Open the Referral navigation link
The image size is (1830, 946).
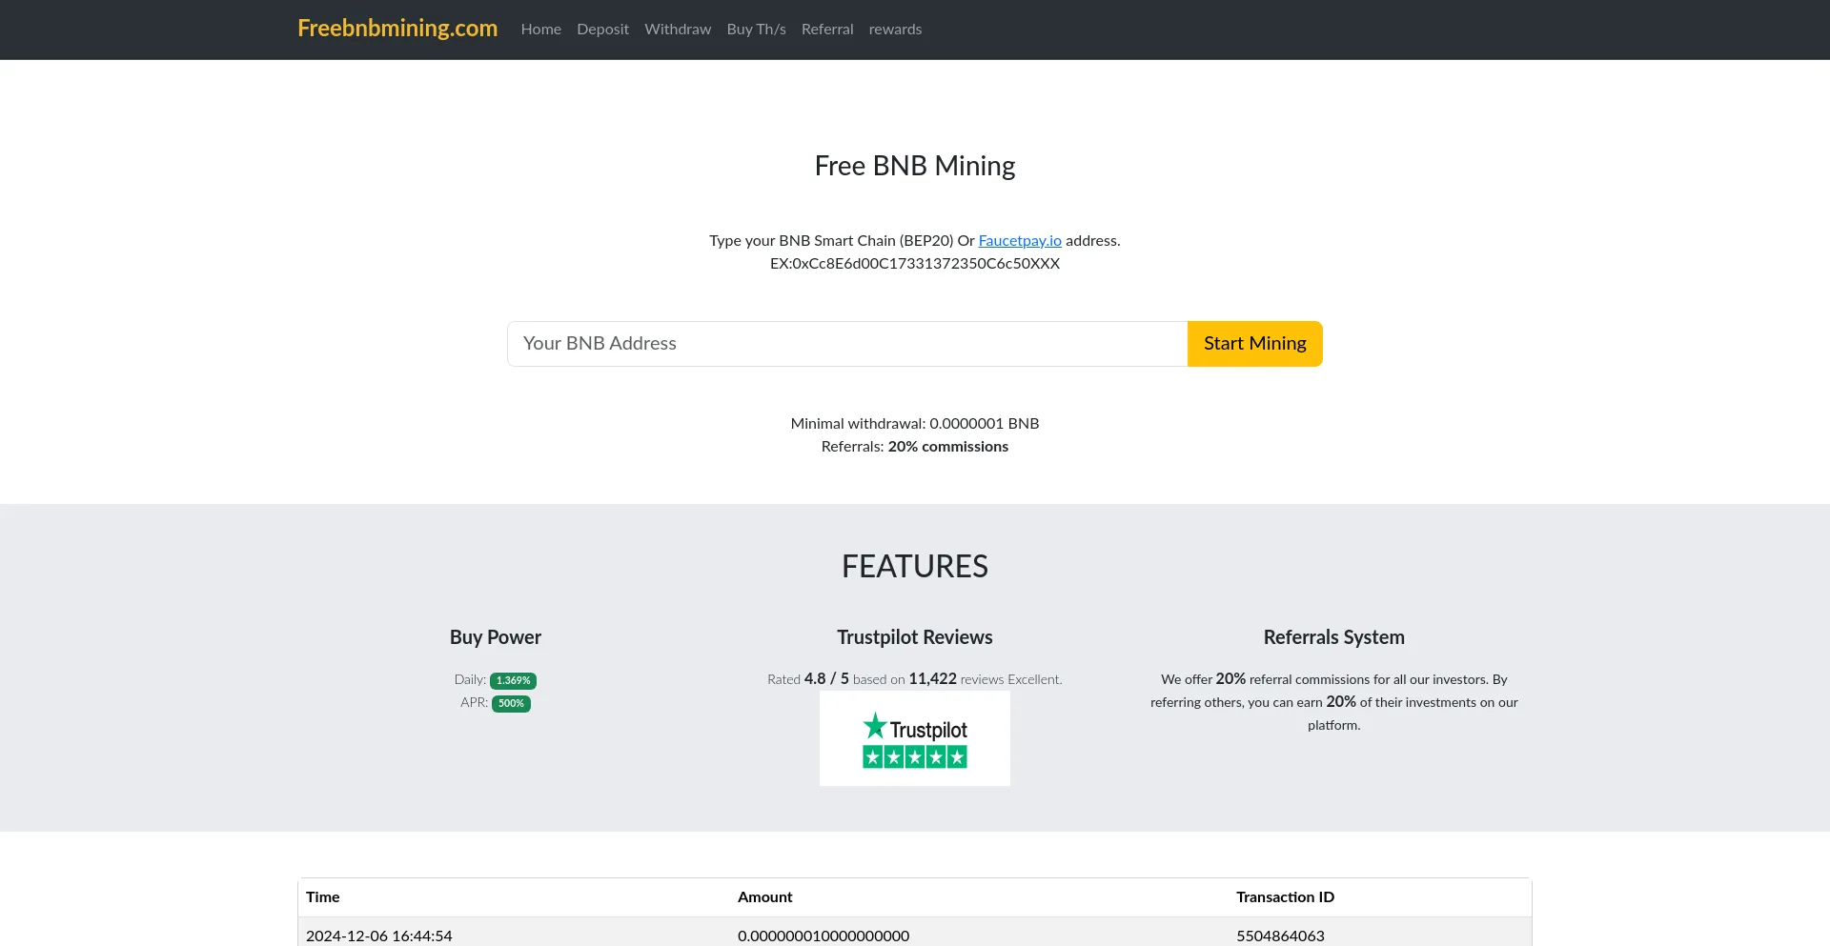coord(826,29)
